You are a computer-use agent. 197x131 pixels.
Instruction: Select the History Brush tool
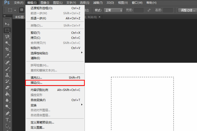pos(7,81)
